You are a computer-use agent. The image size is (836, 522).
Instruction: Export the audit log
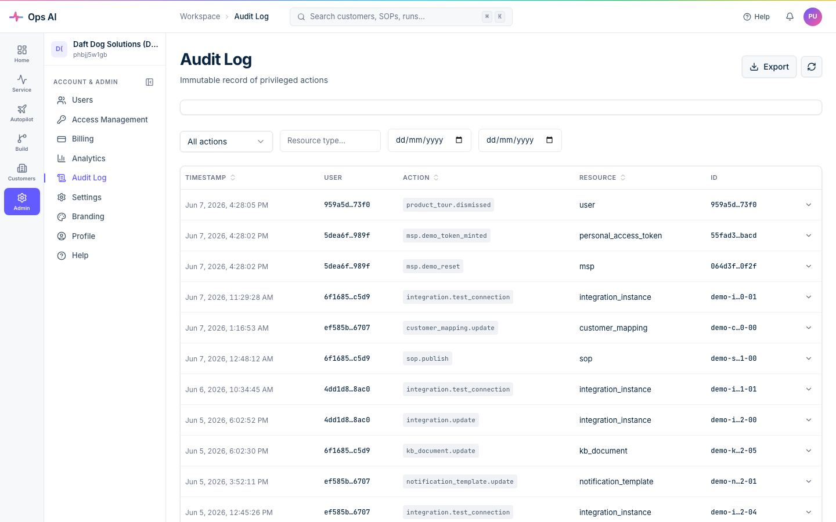(x=769, y=67)
